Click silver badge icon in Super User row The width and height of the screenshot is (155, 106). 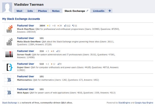(x=46, y=64)
